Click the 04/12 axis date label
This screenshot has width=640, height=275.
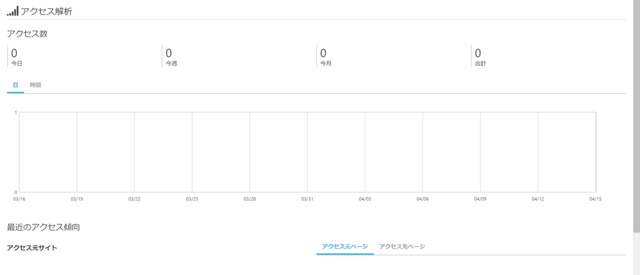click(537, 199)
